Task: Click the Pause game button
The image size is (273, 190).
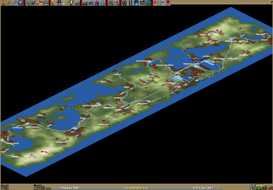Action: [3, 3]
